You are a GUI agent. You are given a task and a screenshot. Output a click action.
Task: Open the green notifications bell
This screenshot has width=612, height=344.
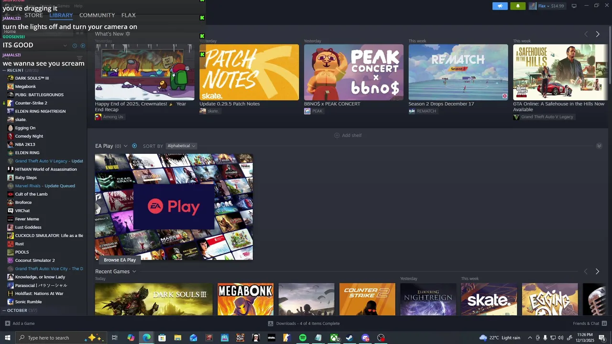coord(518,6)
